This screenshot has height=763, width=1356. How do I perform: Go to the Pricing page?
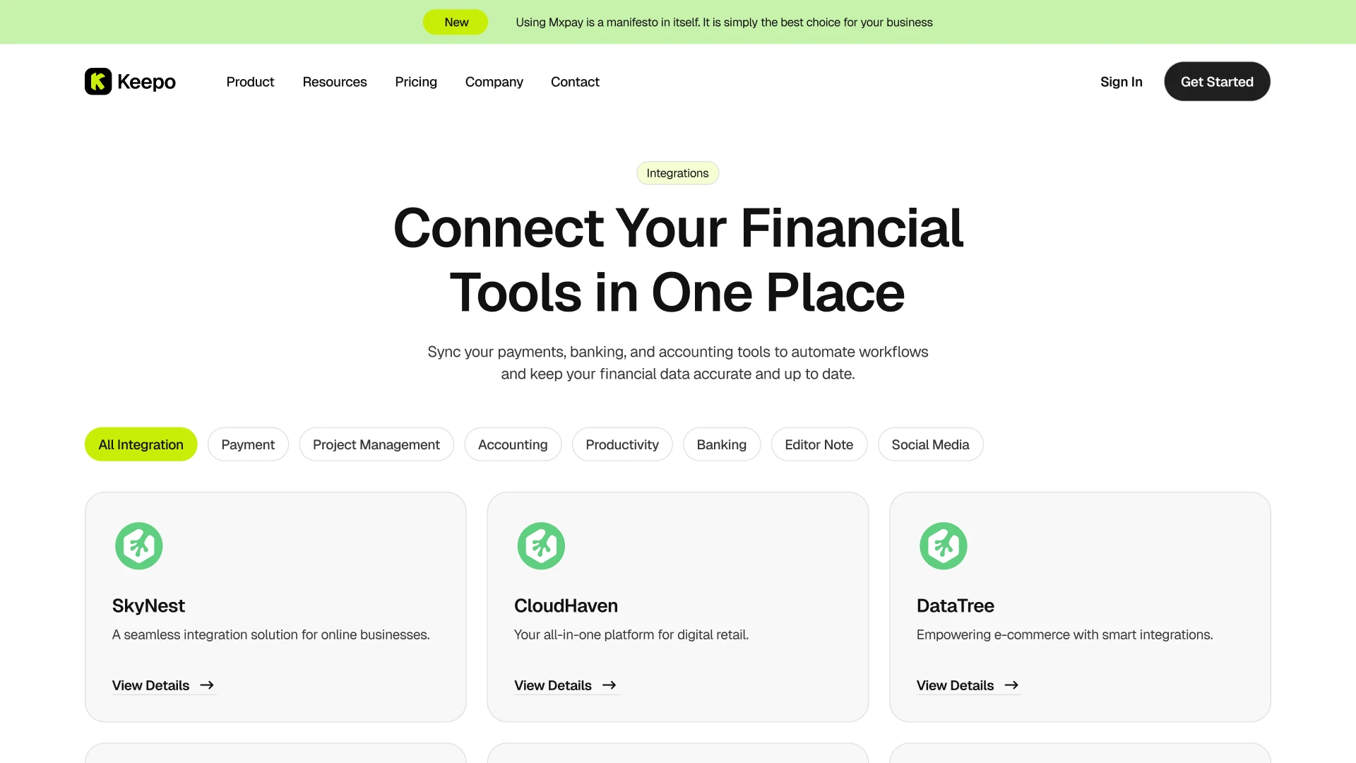[416, 82]
